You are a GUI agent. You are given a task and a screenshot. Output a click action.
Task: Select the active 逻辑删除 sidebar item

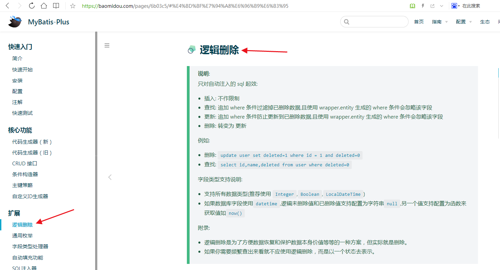[22, 225]
